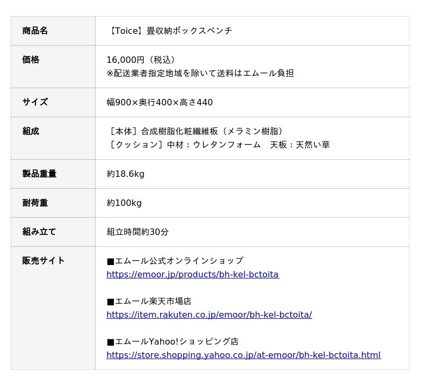Click the 商品名 header cell
430x386 pixels.
click(x=53, y=31)
